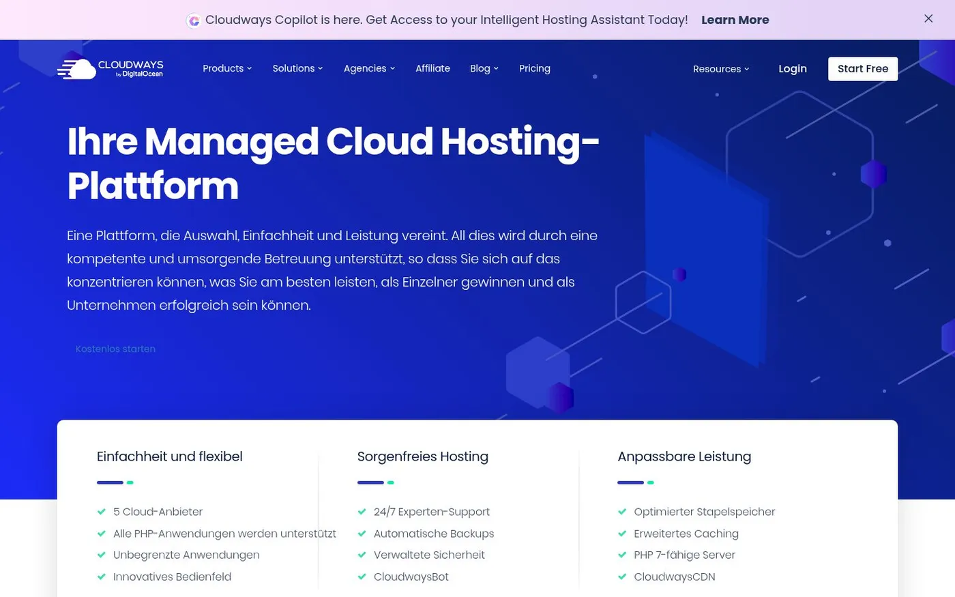Click the heading Einfachheit und flexibel

tap(170, 456)
